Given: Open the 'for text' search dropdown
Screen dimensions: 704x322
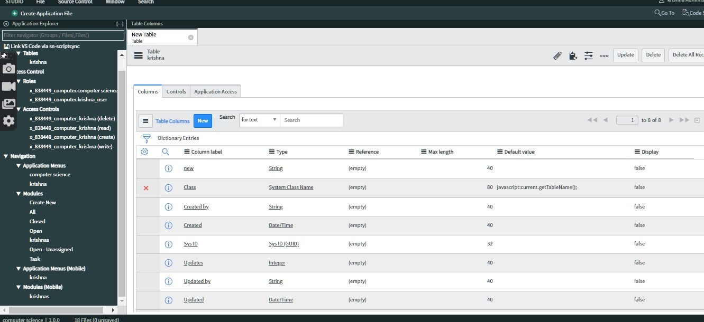Looking at the screenshot, I should [259, 120].
